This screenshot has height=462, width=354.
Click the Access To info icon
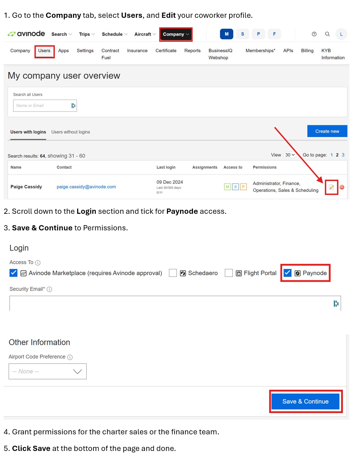[x=38, y=263]
